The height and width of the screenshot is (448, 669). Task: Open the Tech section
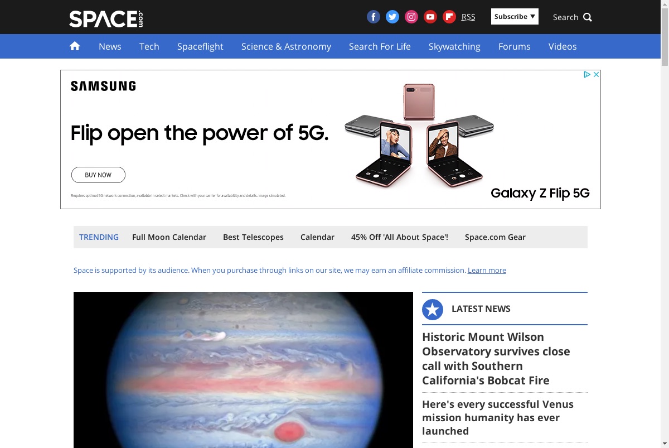click(x=149, y=46)
